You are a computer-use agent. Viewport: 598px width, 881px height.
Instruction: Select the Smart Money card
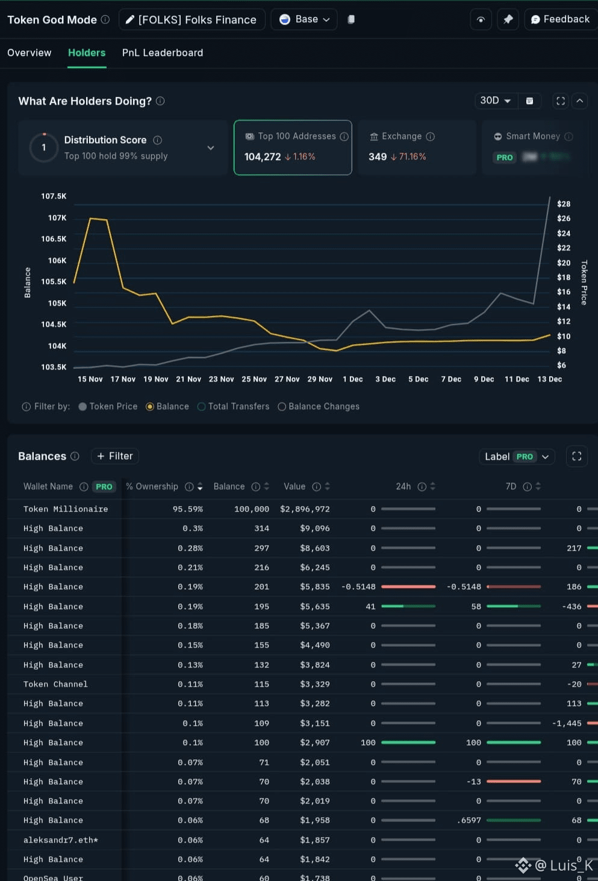(x=539, y=147)
